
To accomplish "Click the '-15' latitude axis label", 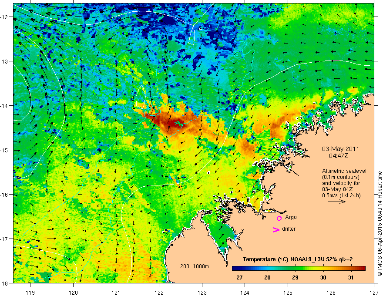I will [4, 150].
